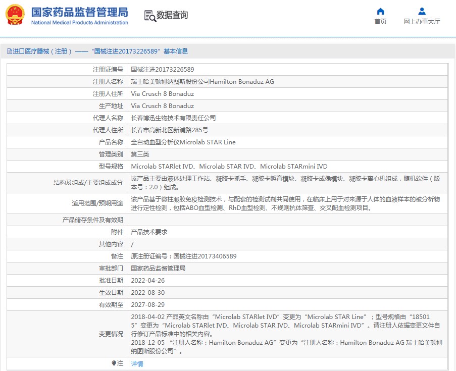Image resolution: width=456 pixels, height=371 pixels.
Task: Select the paragraph starting 该产品基于微柱凝胶免疫检测技术
Action: [x=286, y=203]
